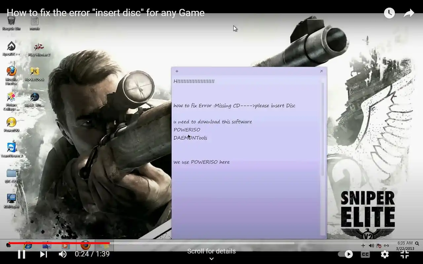
Task: Click the network arrows tray icon
Action: pos(386,246)
